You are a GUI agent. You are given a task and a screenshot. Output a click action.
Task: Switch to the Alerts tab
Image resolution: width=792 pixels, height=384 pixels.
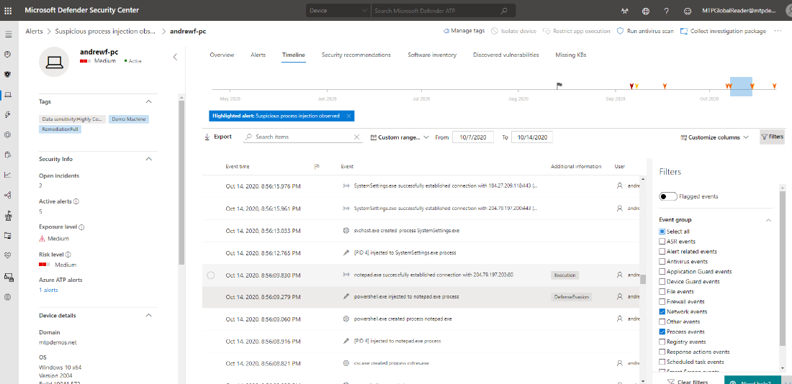(x=258, y=55)
